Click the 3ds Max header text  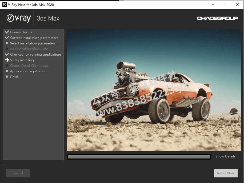point(48,18)
